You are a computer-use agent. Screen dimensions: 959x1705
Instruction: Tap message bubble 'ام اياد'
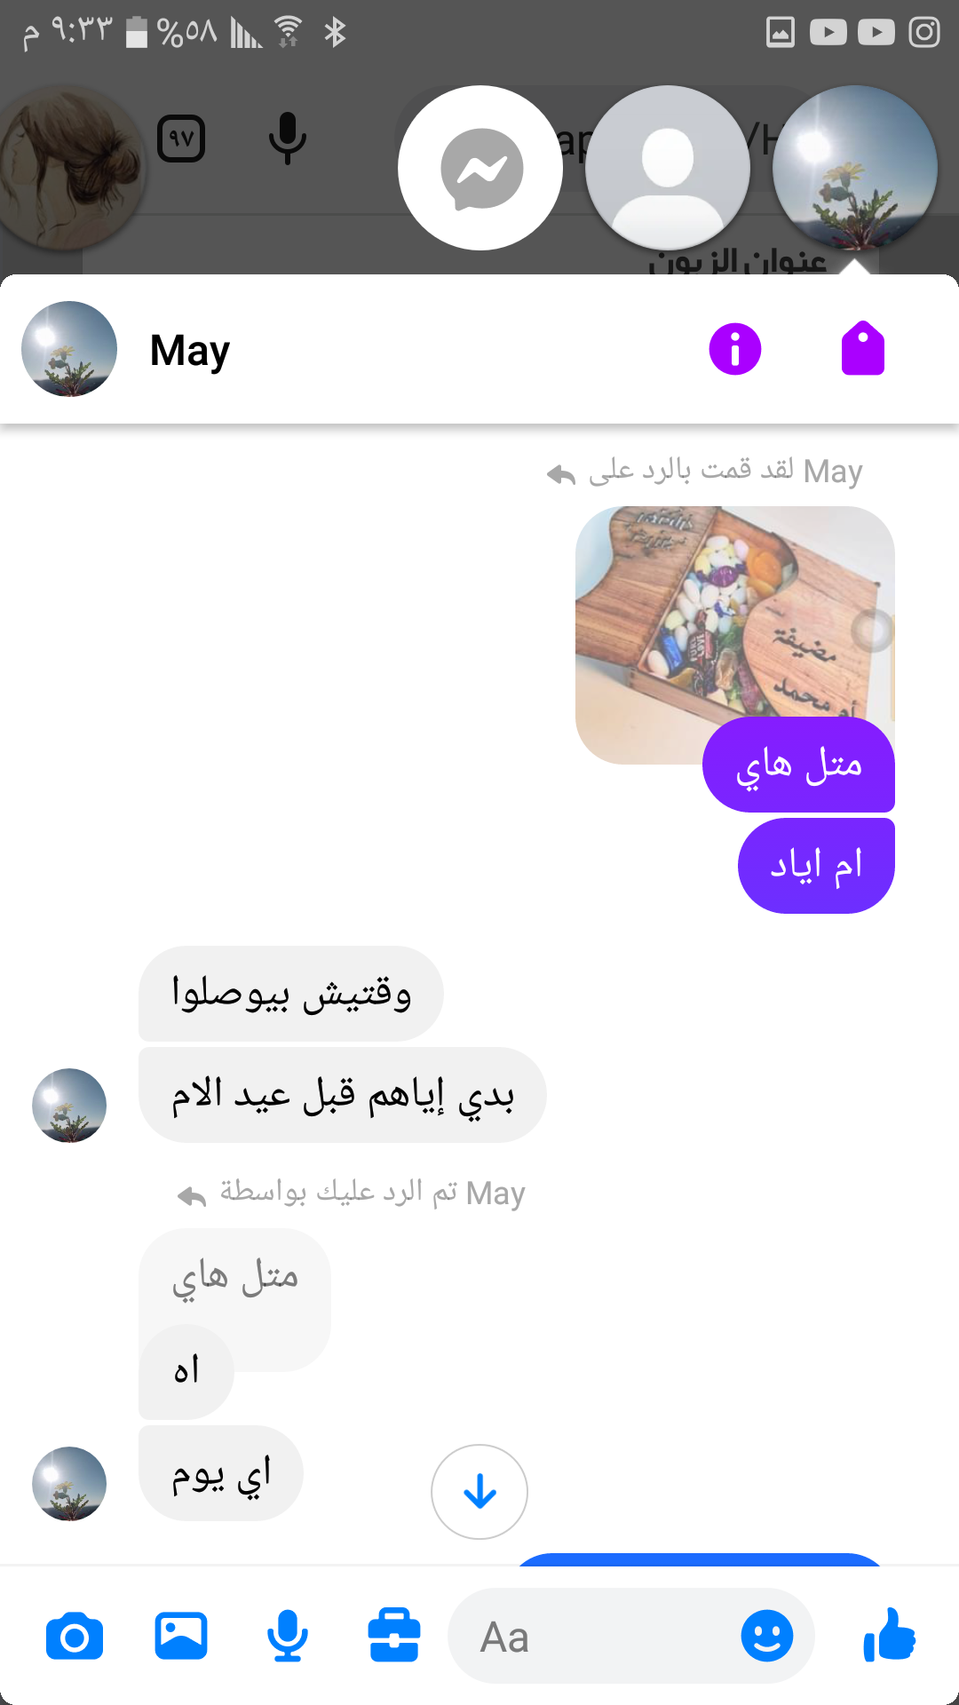pyautogui.click(x=816, y=866)
